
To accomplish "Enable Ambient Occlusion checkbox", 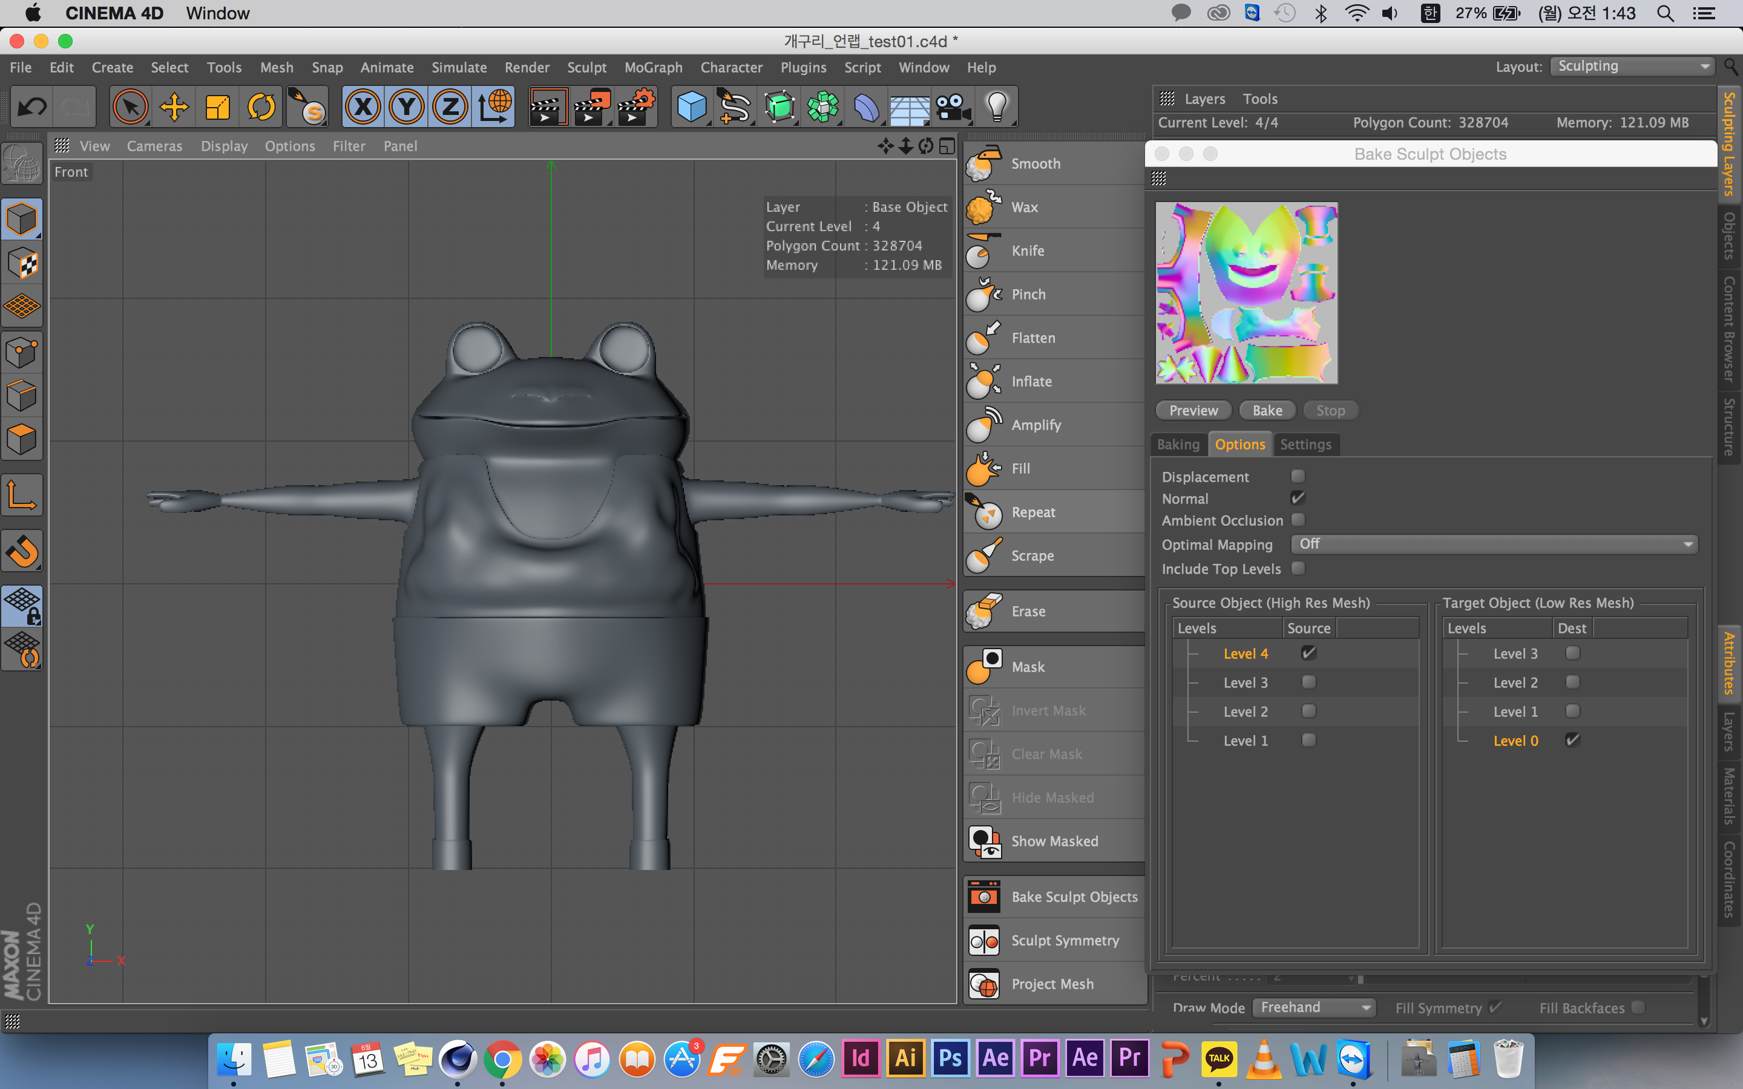I will 1298,520.
